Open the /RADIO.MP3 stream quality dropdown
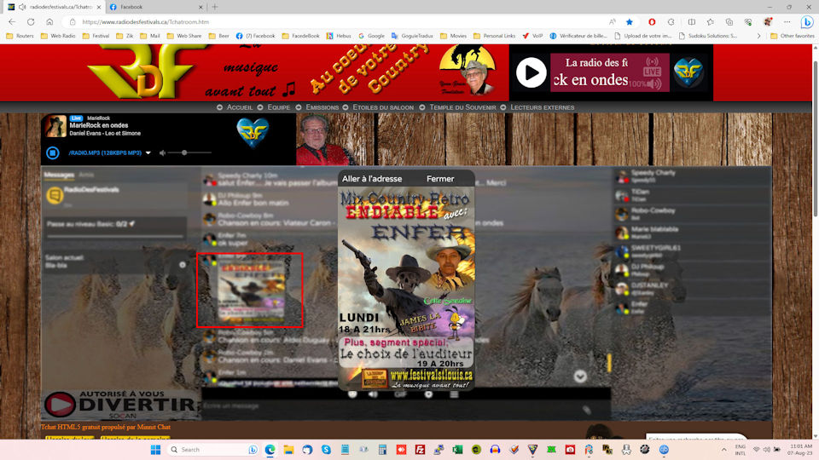This screenshot has height=460, width=819. coord(148,153)
